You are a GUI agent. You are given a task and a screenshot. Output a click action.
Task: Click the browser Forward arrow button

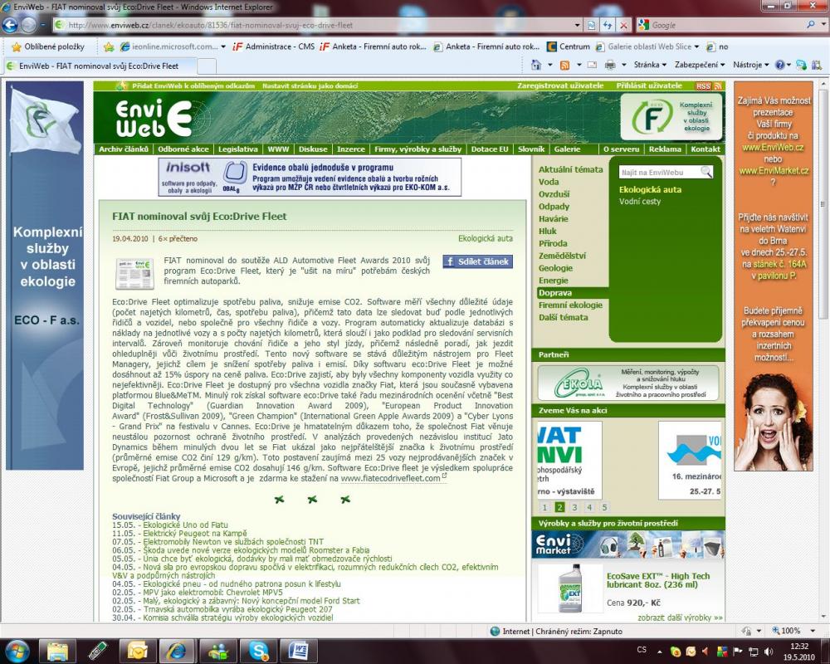[28, 25]
